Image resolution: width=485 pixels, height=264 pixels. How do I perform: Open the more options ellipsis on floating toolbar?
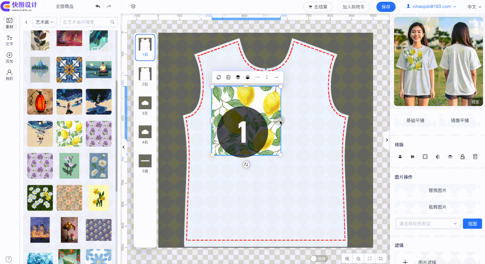click(x=276, y=77)
